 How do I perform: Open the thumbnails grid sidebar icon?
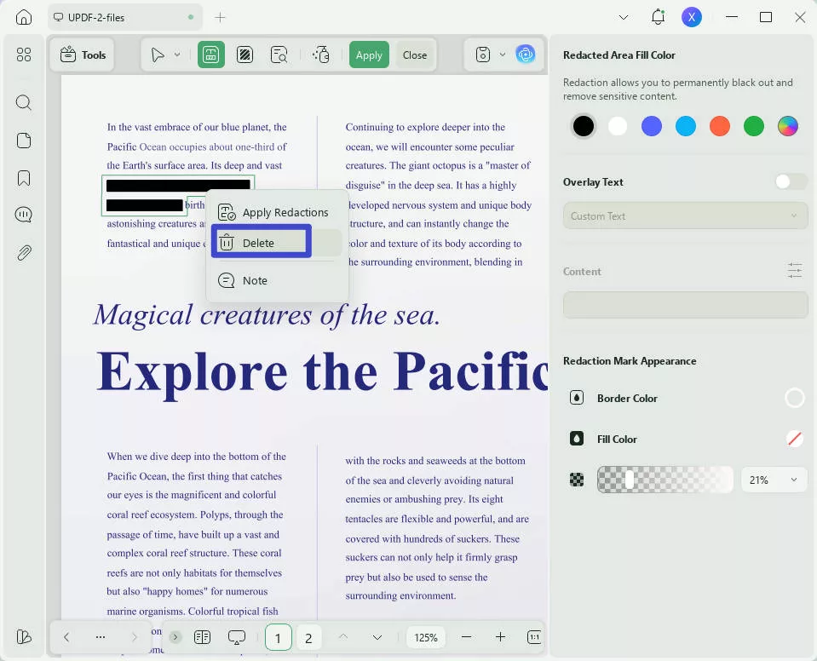(24, 55)
